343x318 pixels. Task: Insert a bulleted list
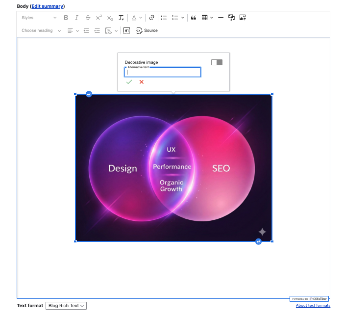click(x=164, y=18)
